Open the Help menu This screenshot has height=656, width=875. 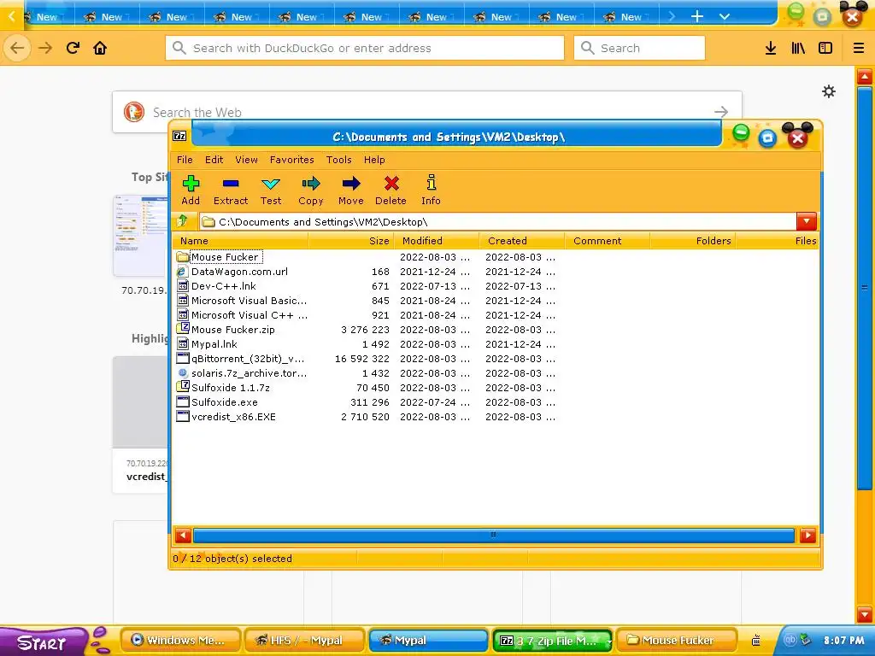point(374,160)
